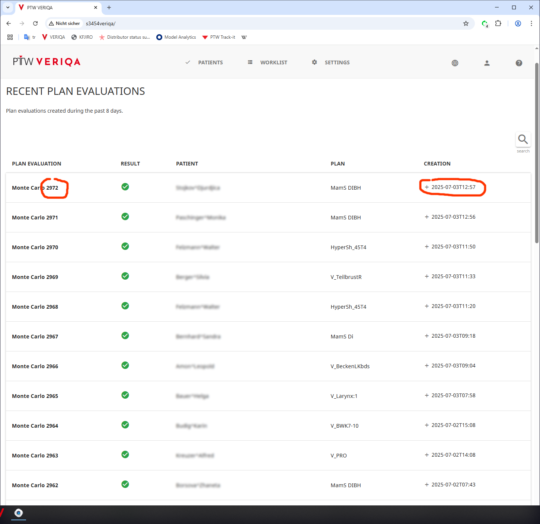
Task: Open browser extensions puzzle icon
Action: 498,23
